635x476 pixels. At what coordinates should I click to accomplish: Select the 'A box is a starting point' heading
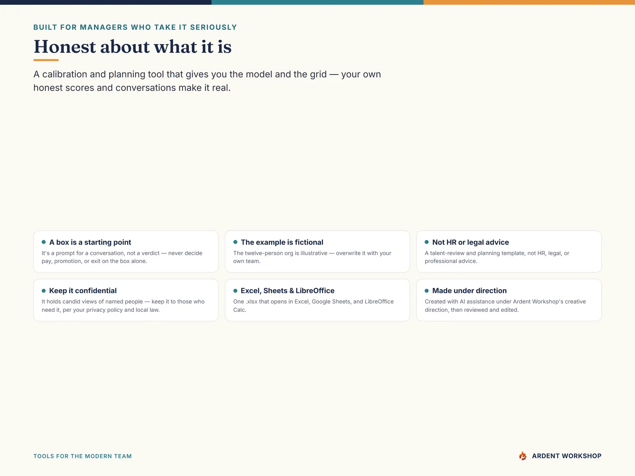pyautogui.click(x=90, y=242)
